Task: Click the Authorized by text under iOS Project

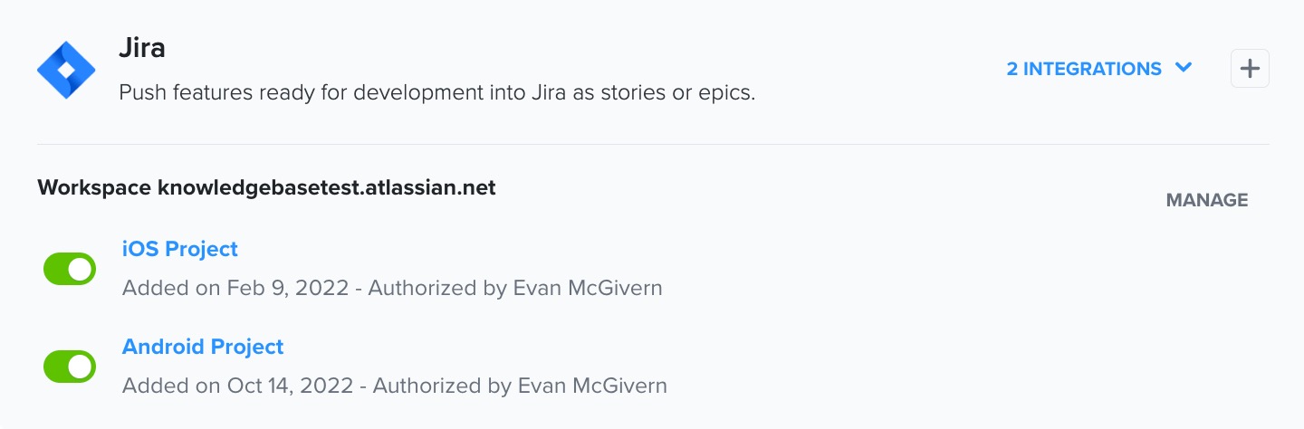Action: pos(426,288)
